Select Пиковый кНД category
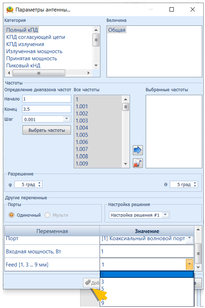The height and width of the screenshot is (308, 205). point(23,66)
